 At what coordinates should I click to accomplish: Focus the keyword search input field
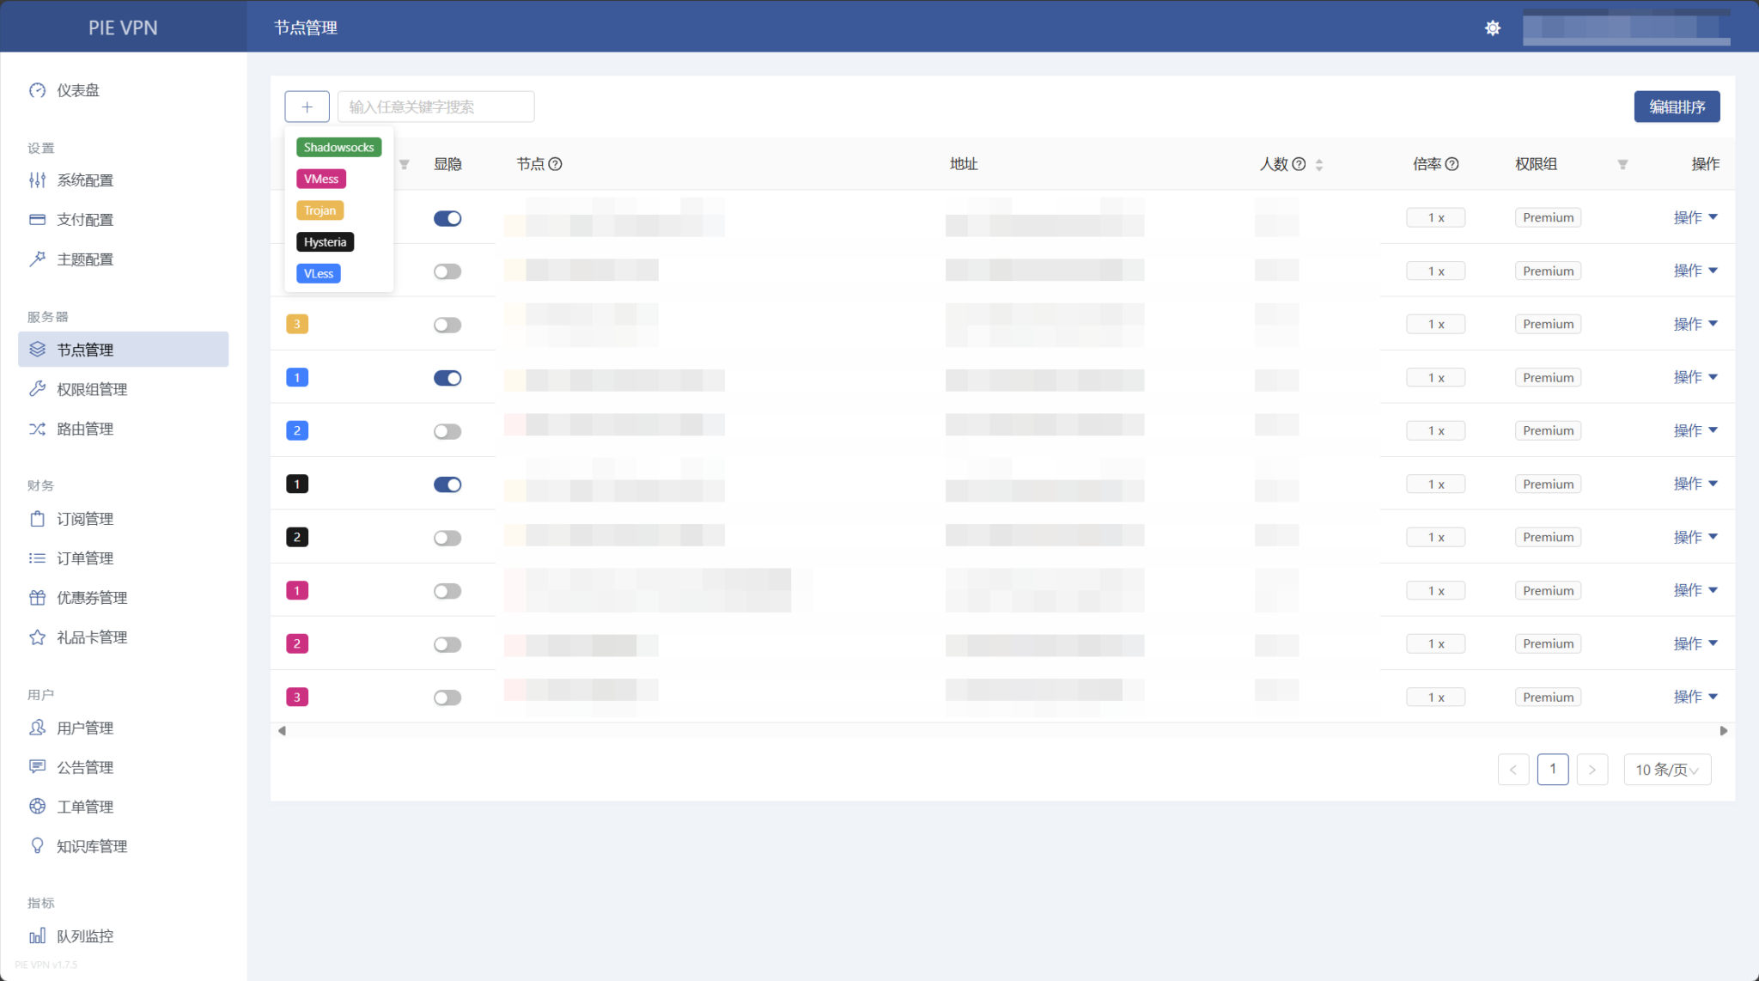[x=435, y=107]
